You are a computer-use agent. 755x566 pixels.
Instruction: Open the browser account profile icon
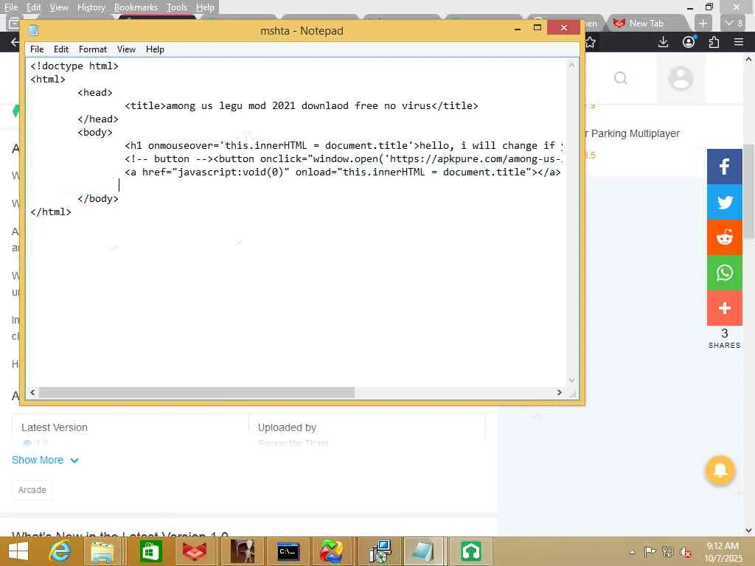(x=689, y=42)
